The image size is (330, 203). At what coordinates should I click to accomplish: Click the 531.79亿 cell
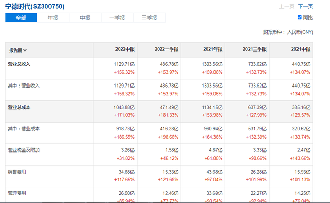click(257, 129)
